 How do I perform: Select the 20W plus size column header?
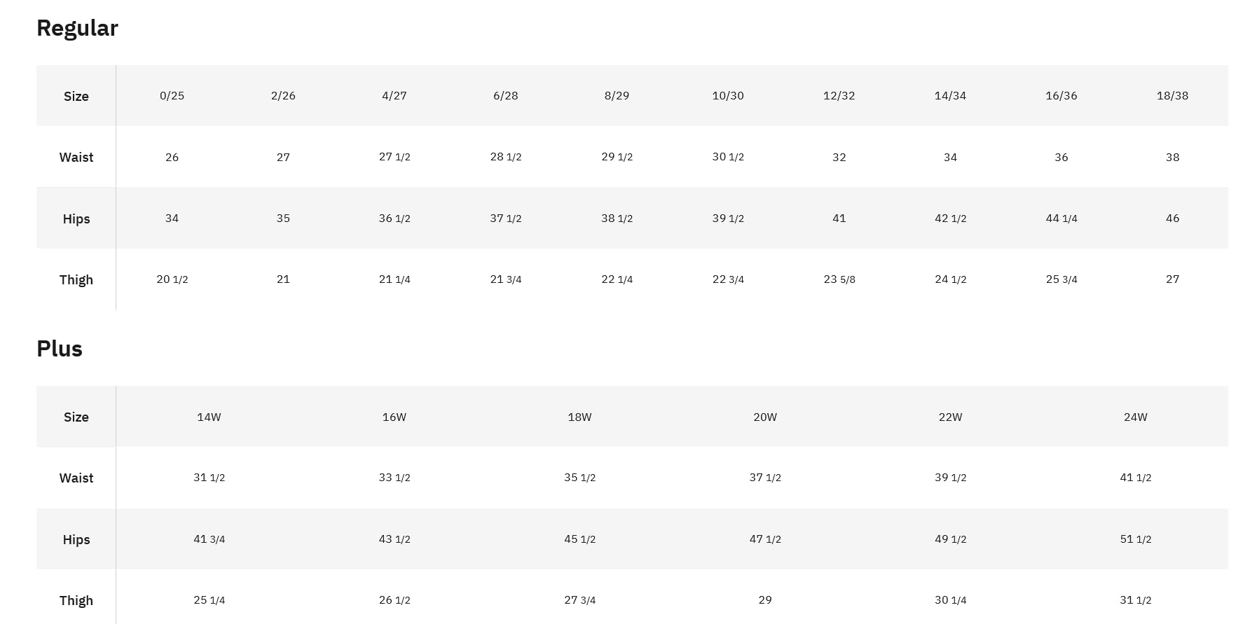tap(765, 417)
